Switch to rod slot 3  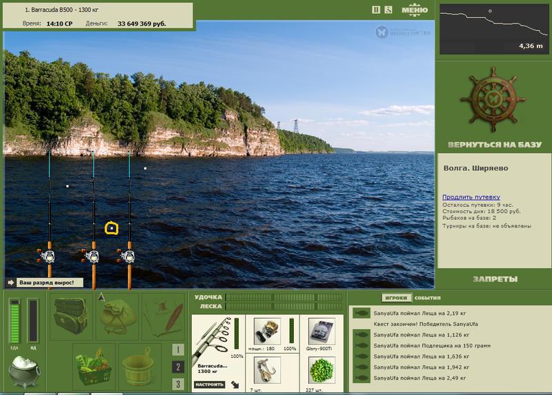pyautogui.click(x=178, y=384)
